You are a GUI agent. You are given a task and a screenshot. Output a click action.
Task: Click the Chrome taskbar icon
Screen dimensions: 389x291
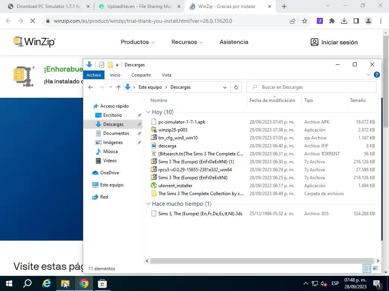(x=84, y=283)
